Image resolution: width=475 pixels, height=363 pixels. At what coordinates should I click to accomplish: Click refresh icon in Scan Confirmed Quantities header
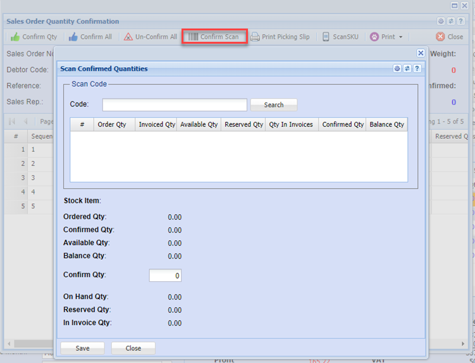click(407, 68)
